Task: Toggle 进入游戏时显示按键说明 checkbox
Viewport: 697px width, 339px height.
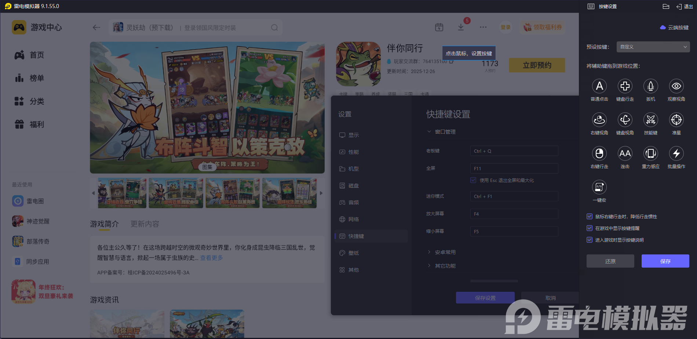Action: pyautogui.click(x=590, y=240)
